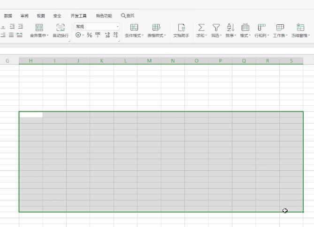This screenshot has width=314, height=227.
Task: Click the 查找 search command box
Action: click(128, 15)
